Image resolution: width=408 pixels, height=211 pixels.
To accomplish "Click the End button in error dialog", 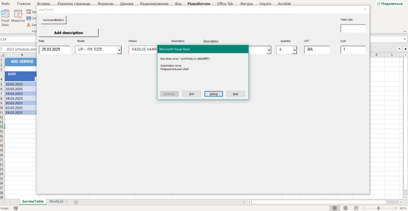I will click(x=192, y=94).
